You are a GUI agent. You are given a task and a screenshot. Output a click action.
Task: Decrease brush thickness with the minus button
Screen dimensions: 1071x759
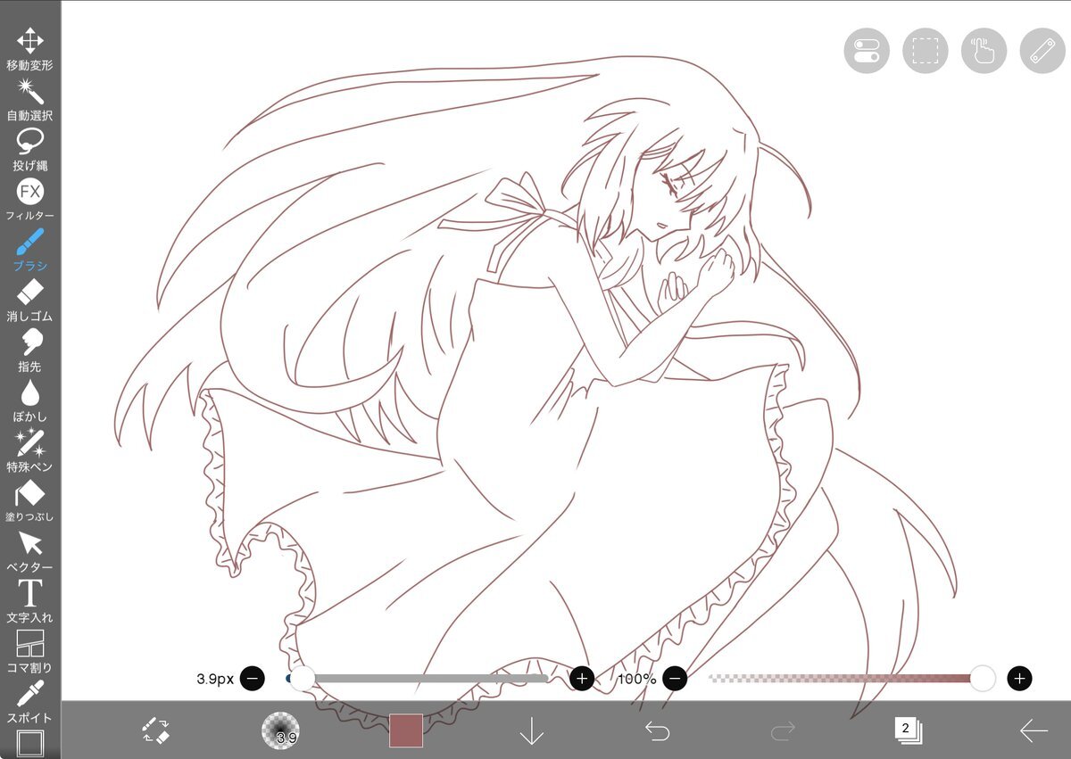pos(253,679)
